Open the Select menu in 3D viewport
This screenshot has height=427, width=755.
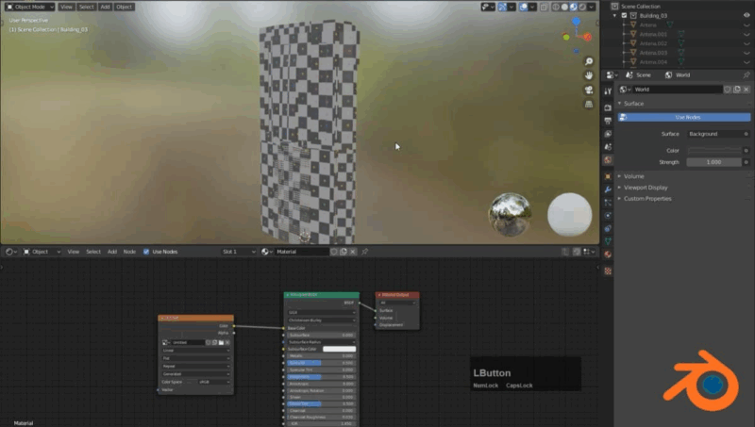pyautogui.click(x=86, y=7)
